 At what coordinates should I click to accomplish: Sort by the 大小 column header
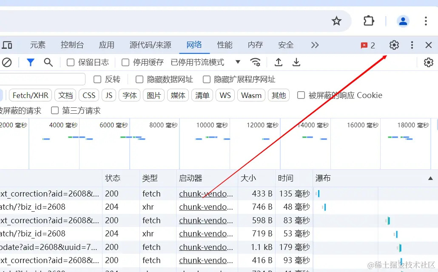pyautogui.click(x=256, y=178)
